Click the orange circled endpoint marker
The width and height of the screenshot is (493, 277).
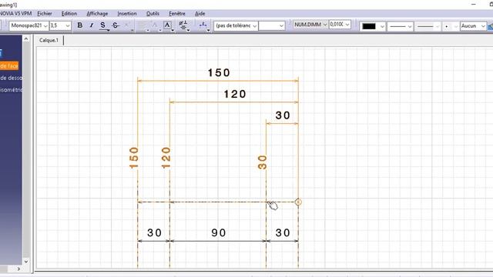(x=298, y=202)
